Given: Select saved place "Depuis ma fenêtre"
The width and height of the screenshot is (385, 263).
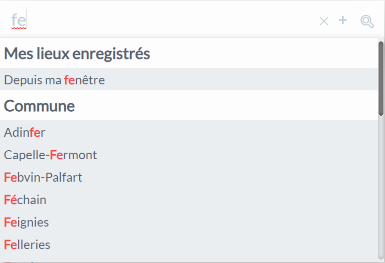Looking at the screenshot, I should [x=189, y=79].
